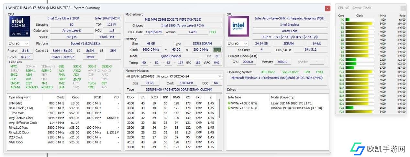The height and width of the screenshot is (157, 410).
Task: Click the Intel Core Ultra 9 285K name field
Action: (x=63, y=18)
